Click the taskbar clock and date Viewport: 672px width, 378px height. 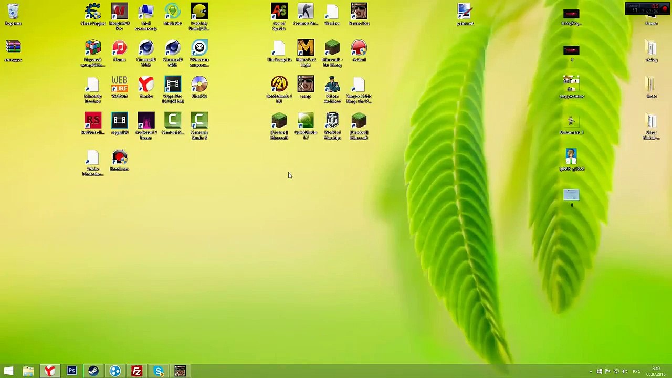click(x=656, y=371)
